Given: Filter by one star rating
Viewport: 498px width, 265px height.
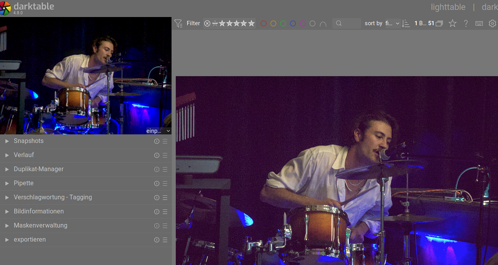Looking at the screenshot, I should (222, 23).
